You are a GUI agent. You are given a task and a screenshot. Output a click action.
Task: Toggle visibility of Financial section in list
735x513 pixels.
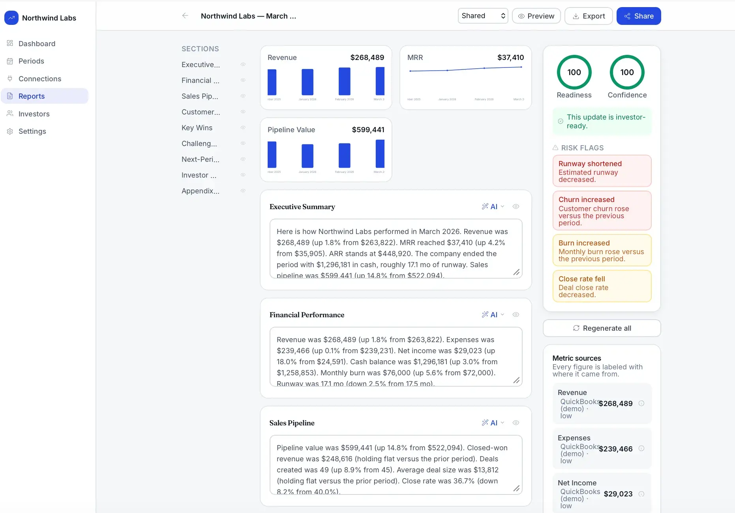243,80
